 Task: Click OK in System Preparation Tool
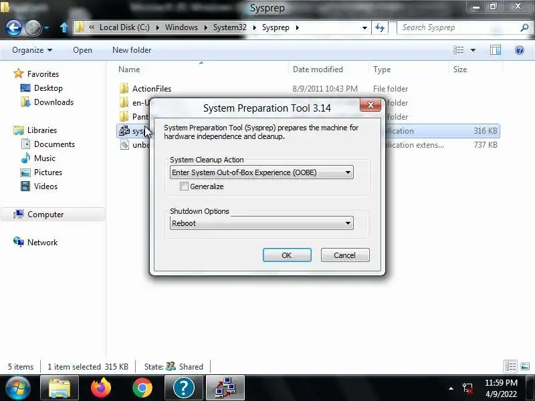click(287, 255)
